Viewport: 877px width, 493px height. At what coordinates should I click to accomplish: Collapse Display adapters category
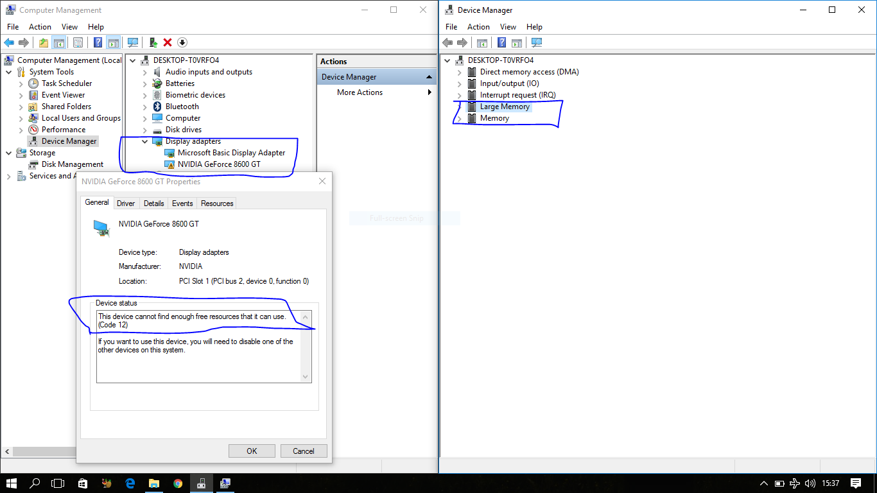tap(144, 141)
